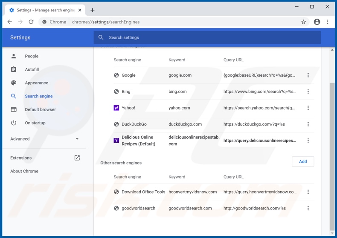Viewport: 337px width, 238px height.
Task: Click the deliciousonlinerecipestab.com keyword
Action: (194, 141)
